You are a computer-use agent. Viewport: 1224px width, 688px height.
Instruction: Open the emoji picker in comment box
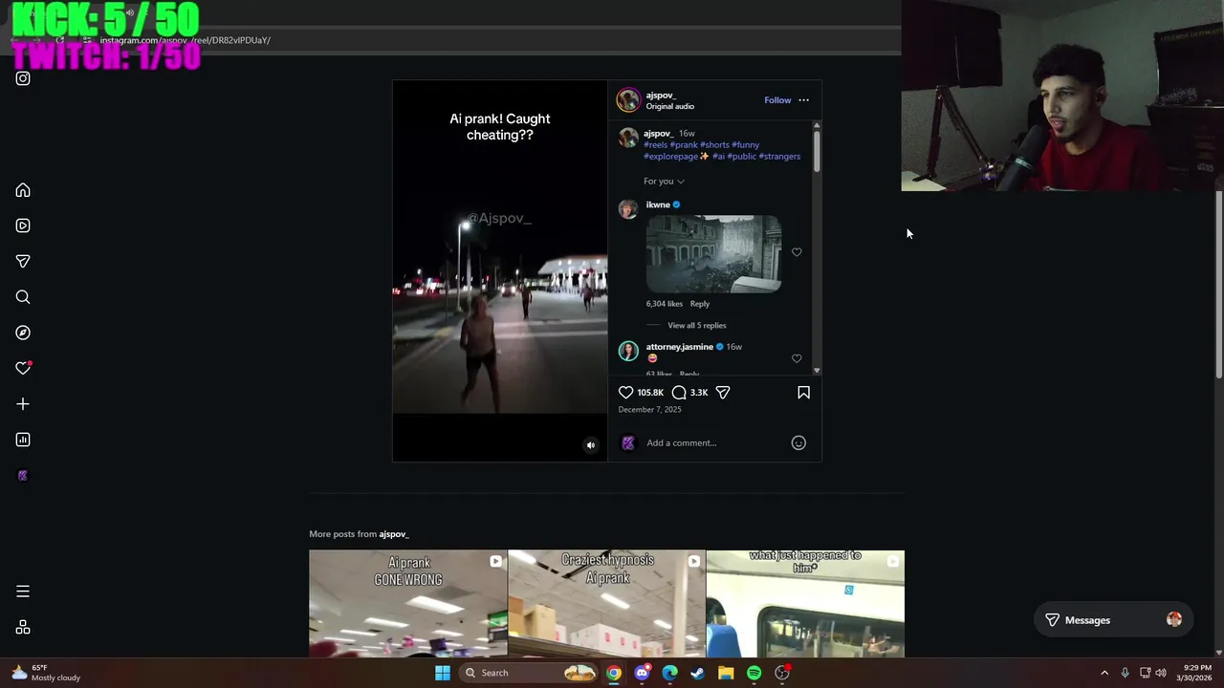pos(798,442)
